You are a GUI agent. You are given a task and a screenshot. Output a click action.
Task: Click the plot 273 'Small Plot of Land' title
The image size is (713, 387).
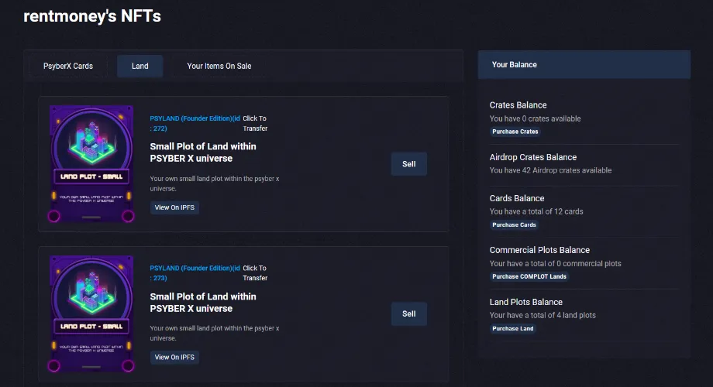[x=203, y=303]
